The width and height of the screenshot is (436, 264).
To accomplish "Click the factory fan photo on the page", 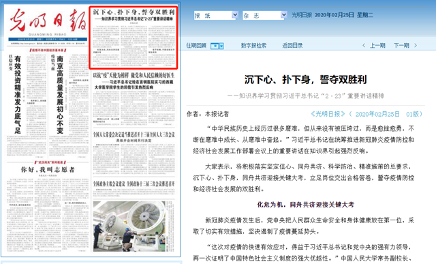I will (129, 226).
